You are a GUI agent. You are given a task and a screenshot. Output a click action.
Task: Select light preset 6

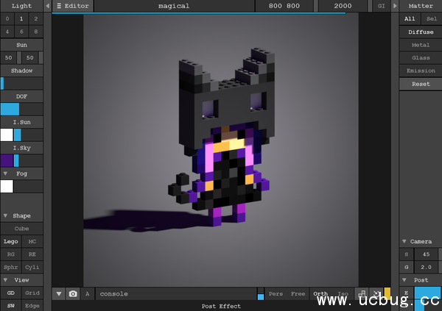21,32
